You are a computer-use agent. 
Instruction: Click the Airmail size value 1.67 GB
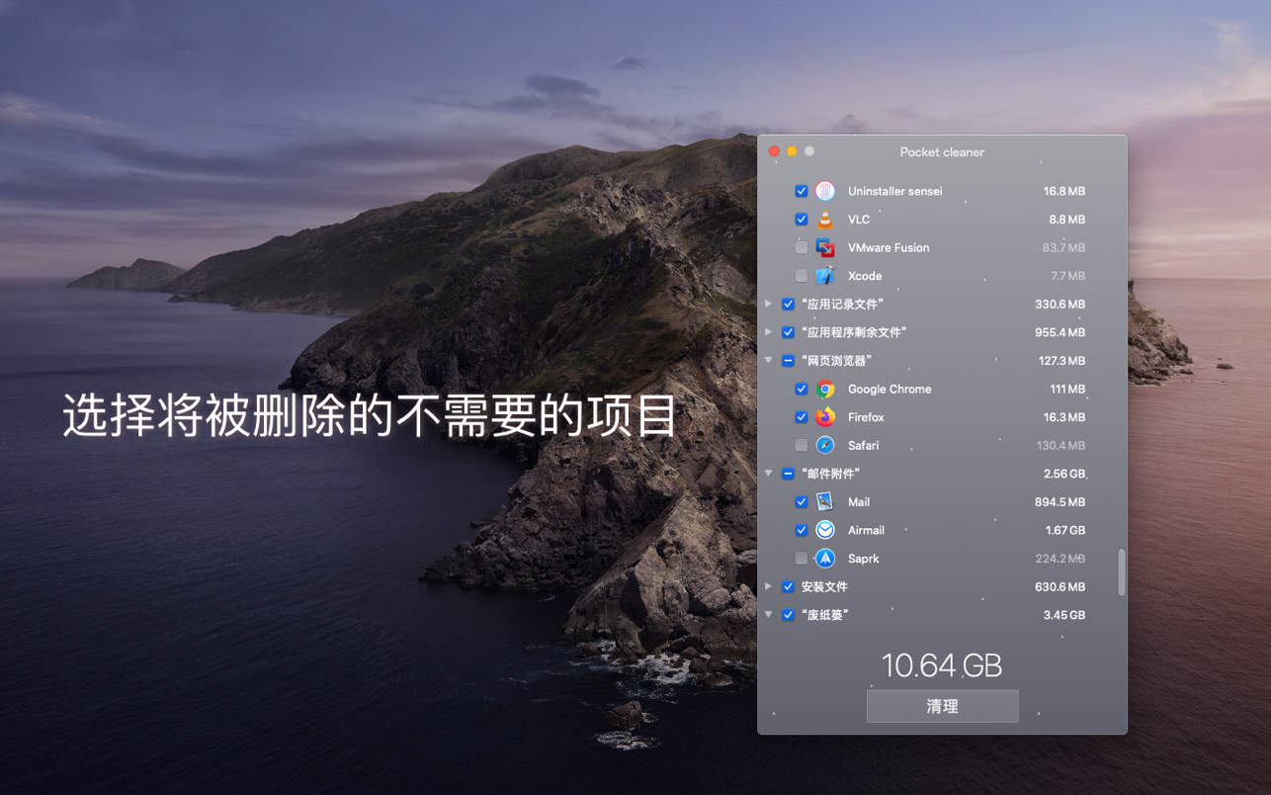[x=1065, y=530]
